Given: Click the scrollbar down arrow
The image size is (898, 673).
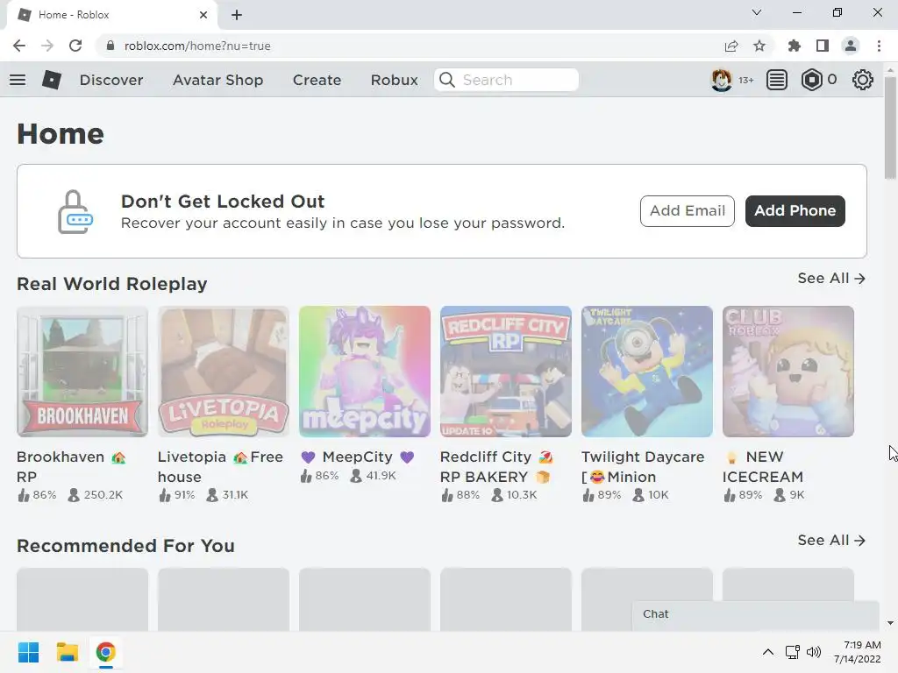Looking at the screenshot, I should pos(890,623).
